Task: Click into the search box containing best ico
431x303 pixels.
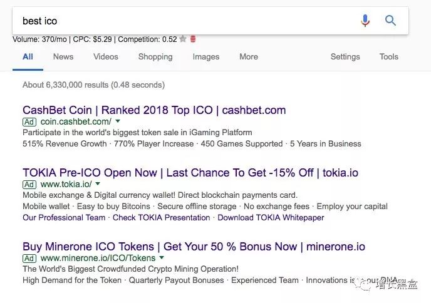Action: tap(187, 21)
